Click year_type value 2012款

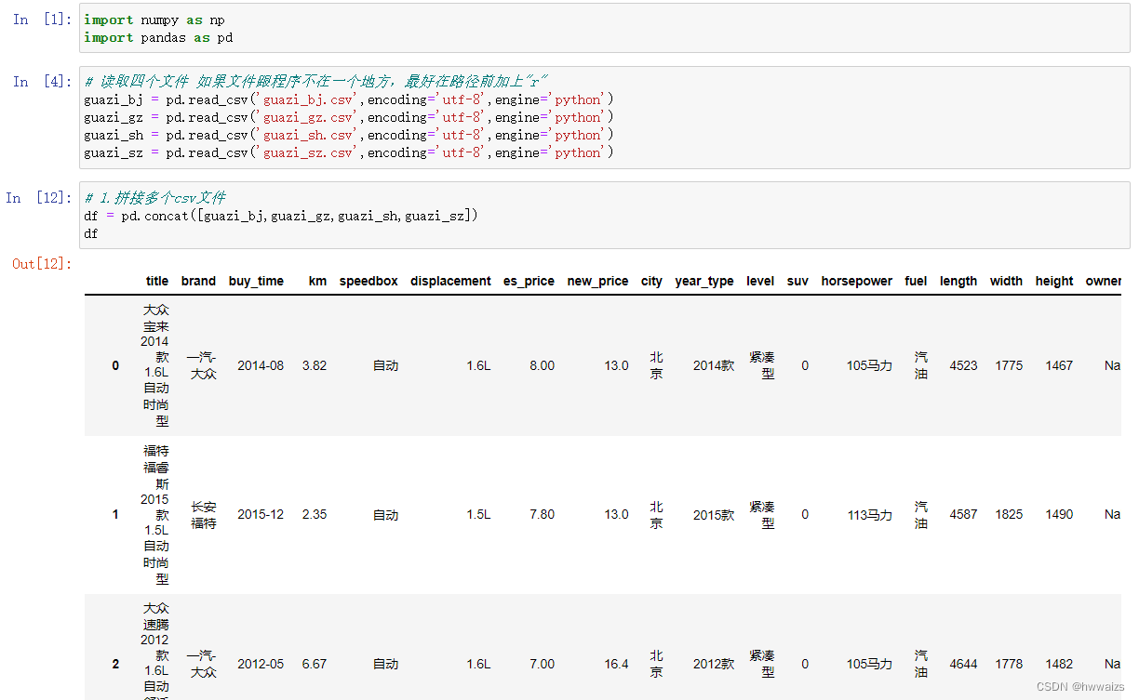point(714,664)
